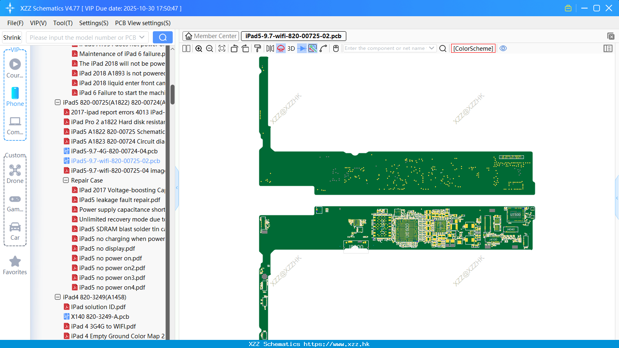Screen dimensions: 619x348
Task: Open iPad5 no power on3.pdf
Action: [x=112, y=278]
